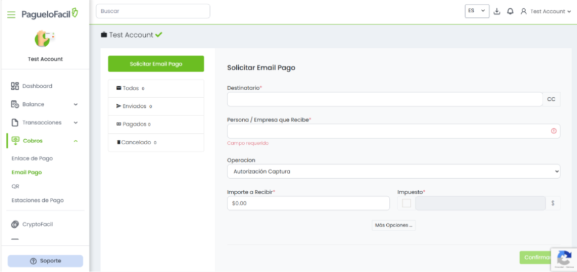Click the Dashboard sidebar icon
The height and width of the screenshot is (272, 577).
coord(15,86)
